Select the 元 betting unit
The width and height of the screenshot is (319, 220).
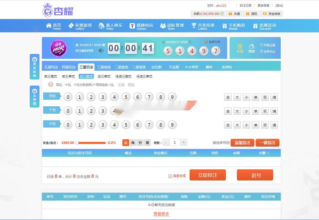pos(126,142)
